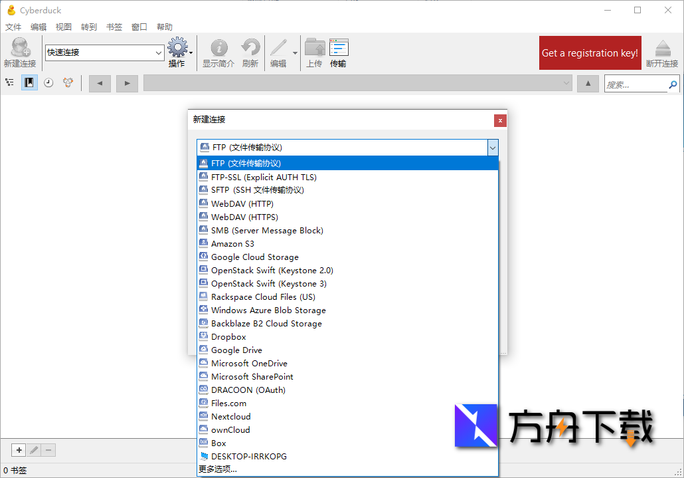Toggle the bookmarks view button
Screen dimensions: 684x478
point(29,83)
